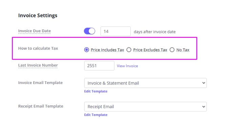Open Edit Template under Receipt Email Template
This screenshot has height=125, width=233.
tap(96, 115)
